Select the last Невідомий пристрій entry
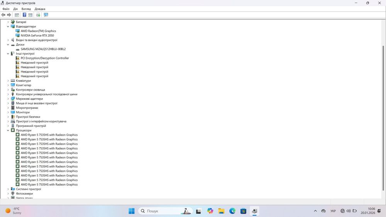386x217 pixels. coord(34,76)
